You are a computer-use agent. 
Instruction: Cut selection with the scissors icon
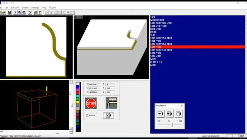15,12
